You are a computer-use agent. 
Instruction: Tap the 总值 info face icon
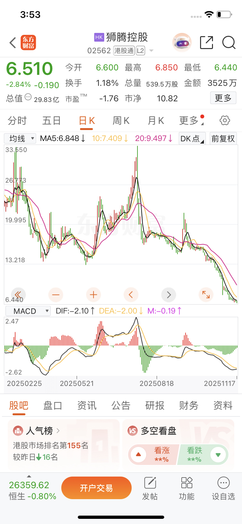point(28,97)
